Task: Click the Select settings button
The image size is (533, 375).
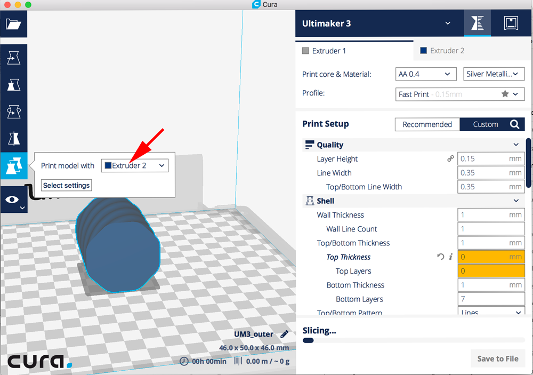Action: point(66,186)
